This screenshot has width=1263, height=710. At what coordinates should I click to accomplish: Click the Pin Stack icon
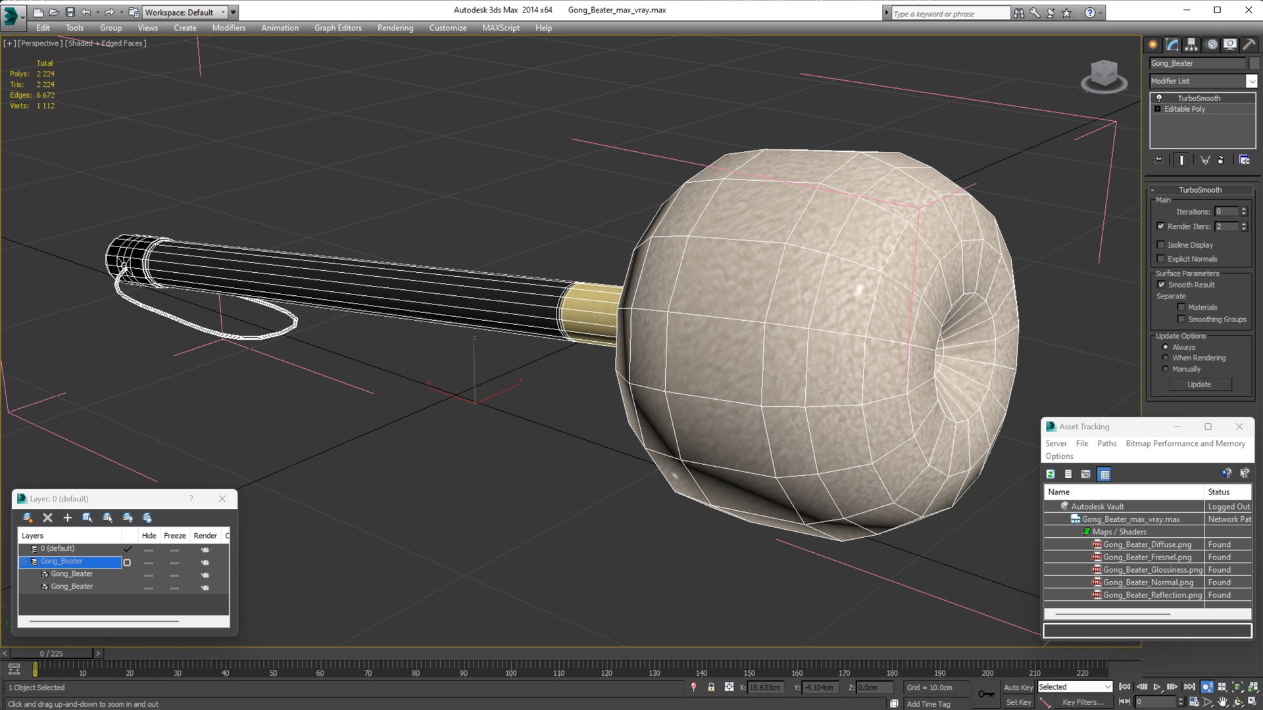coord(1158,160)
